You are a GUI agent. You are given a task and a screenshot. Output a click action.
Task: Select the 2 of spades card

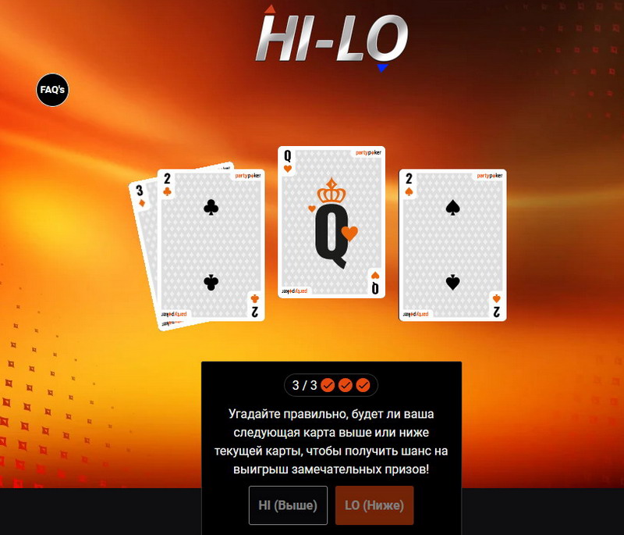[x=453, y=245]
